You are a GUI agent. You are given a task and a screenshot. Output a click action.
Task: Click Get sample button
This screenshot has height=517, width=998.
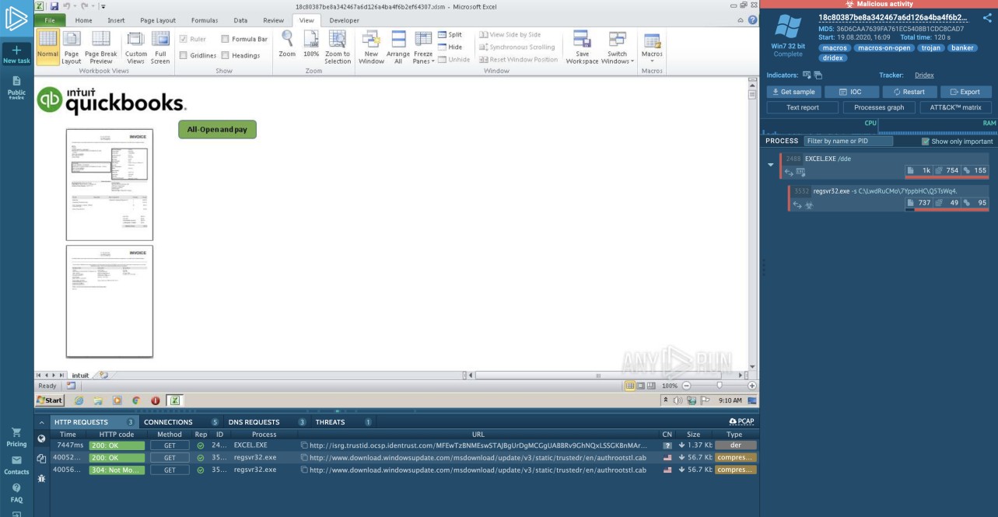coord(792,92)
